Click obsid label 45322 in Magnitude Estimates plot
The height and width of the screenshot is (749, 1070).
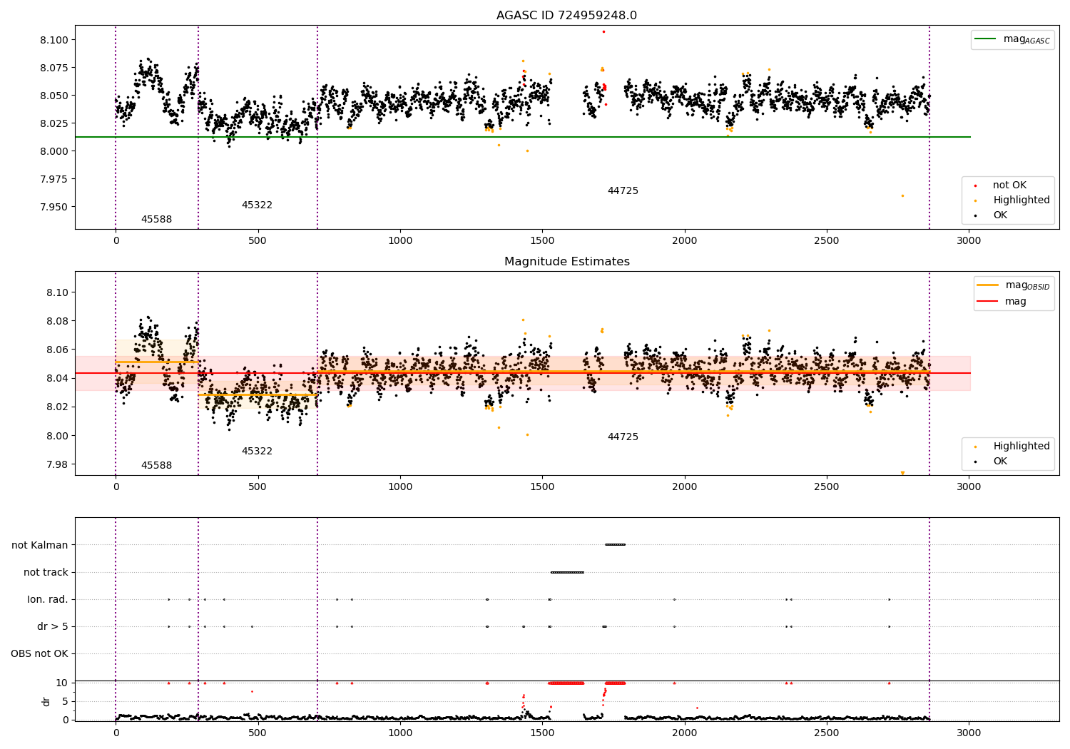257,452
